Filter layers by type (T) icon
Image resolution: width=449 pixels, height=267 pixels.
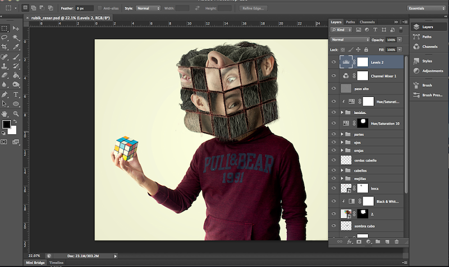coord(375,30)
